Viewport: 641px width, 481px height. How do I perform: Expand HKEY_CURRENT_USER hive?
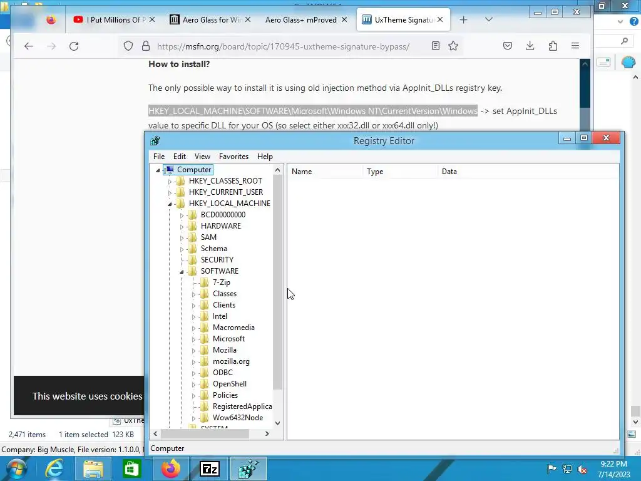click(170, 193)
